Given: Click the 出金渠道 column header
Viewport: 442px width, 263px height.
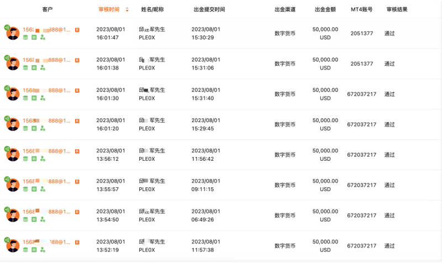Looking at the screenshot, I should pyautogui.click(x=285, y=9).
